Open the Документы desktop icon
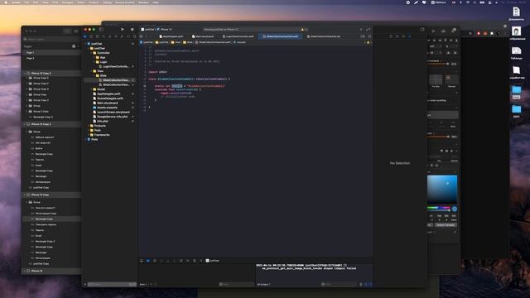This screenshot has width=530, height=298. (516, 14)
